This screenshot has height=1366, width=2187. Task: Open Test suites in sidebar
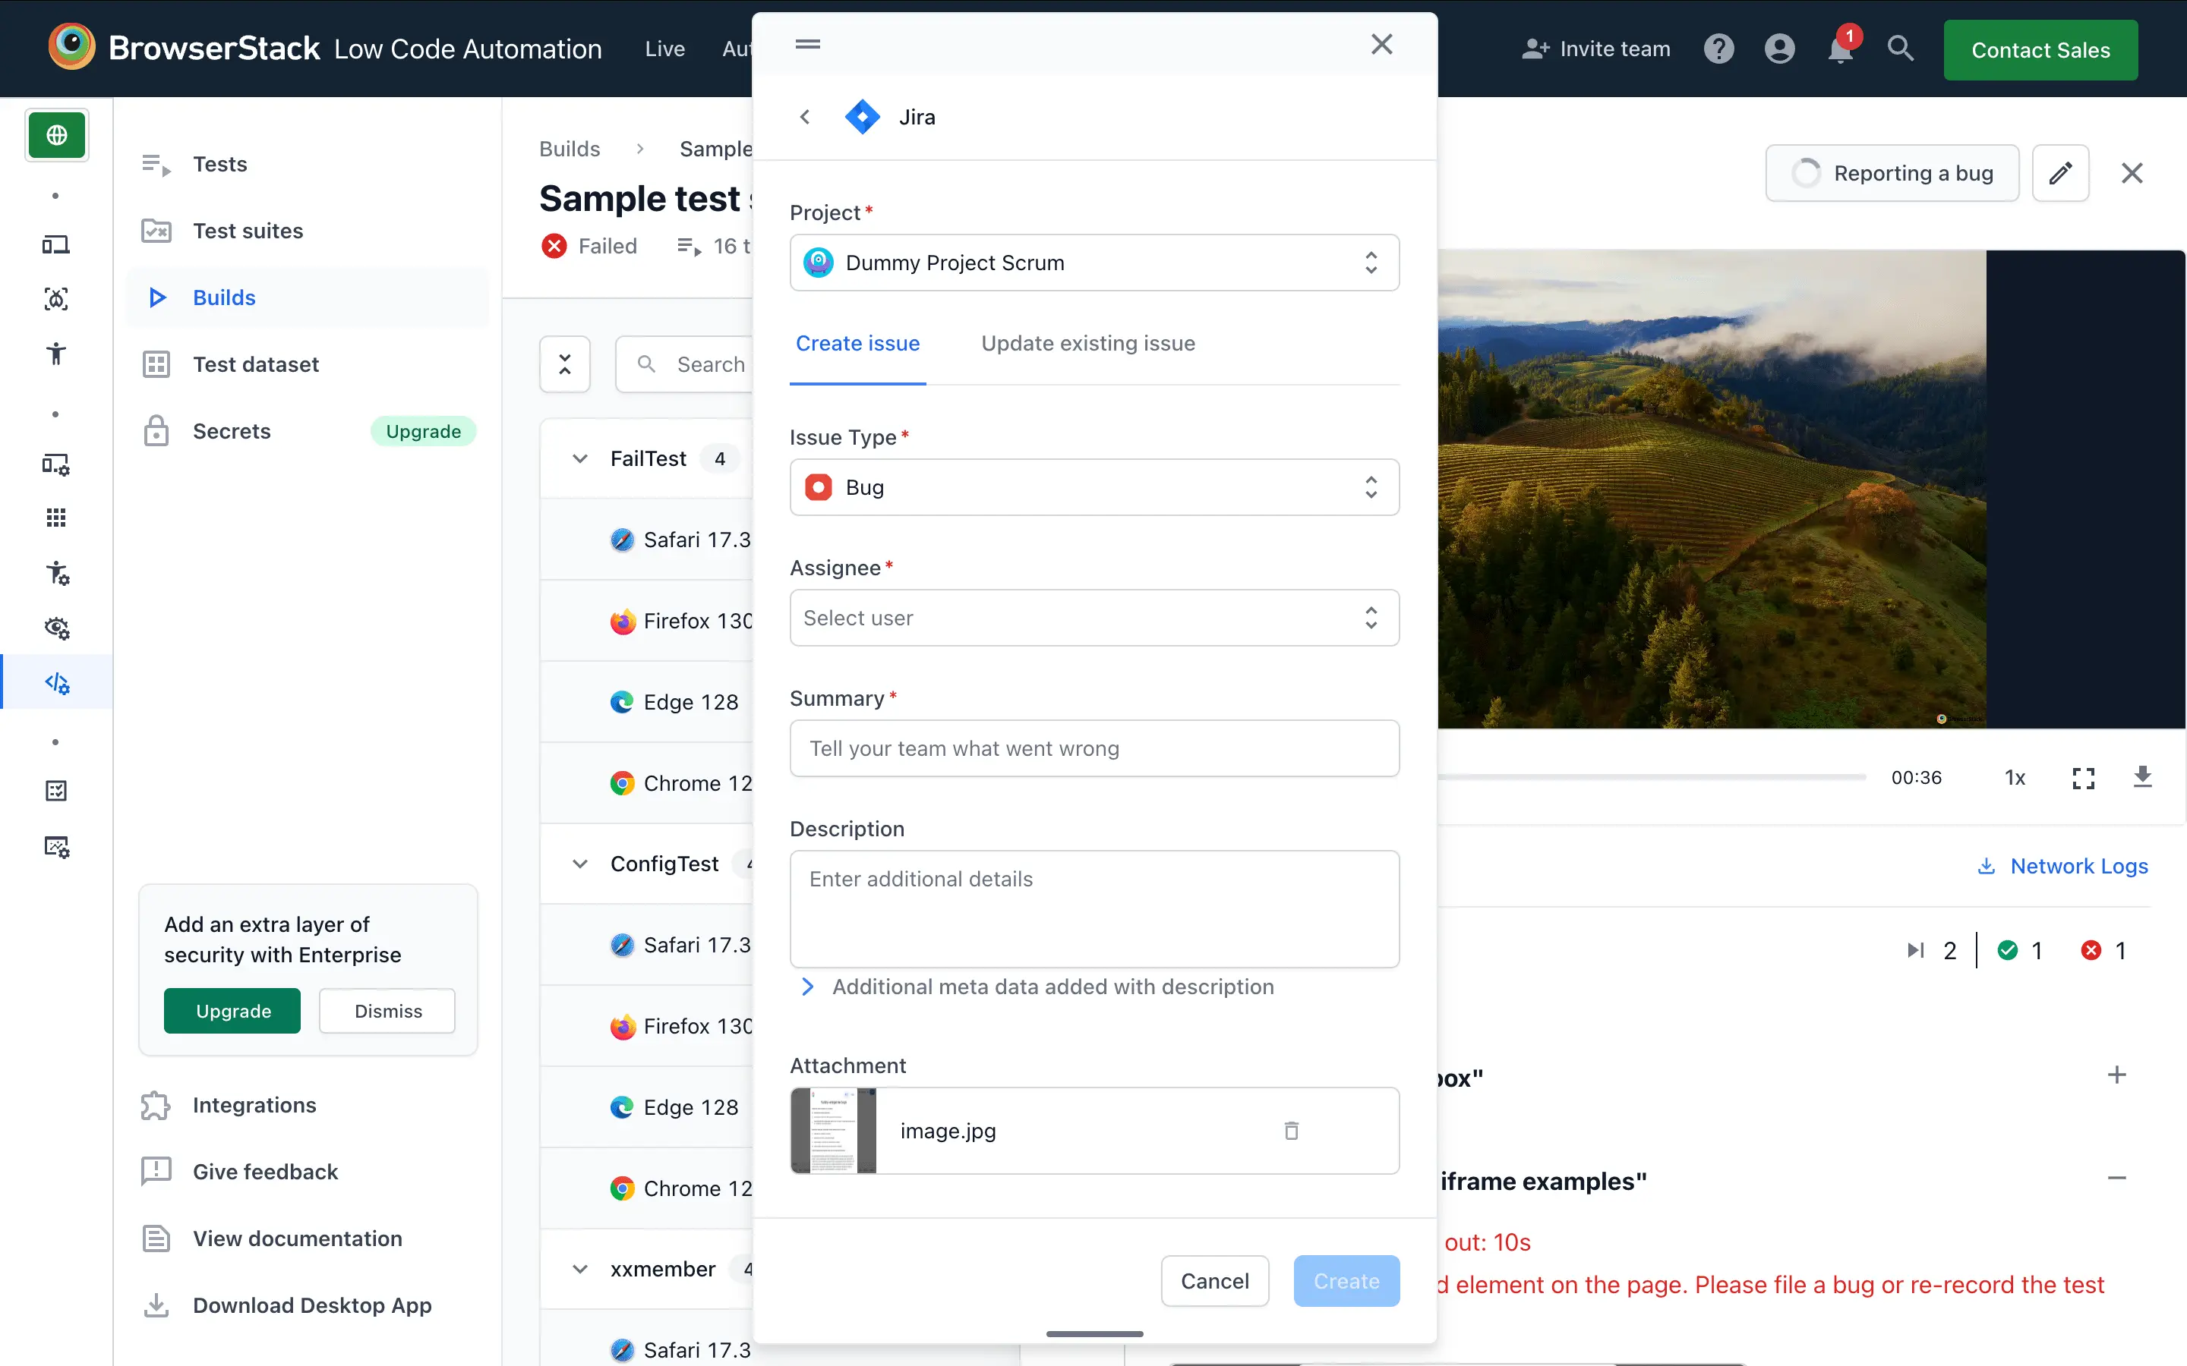248,231
